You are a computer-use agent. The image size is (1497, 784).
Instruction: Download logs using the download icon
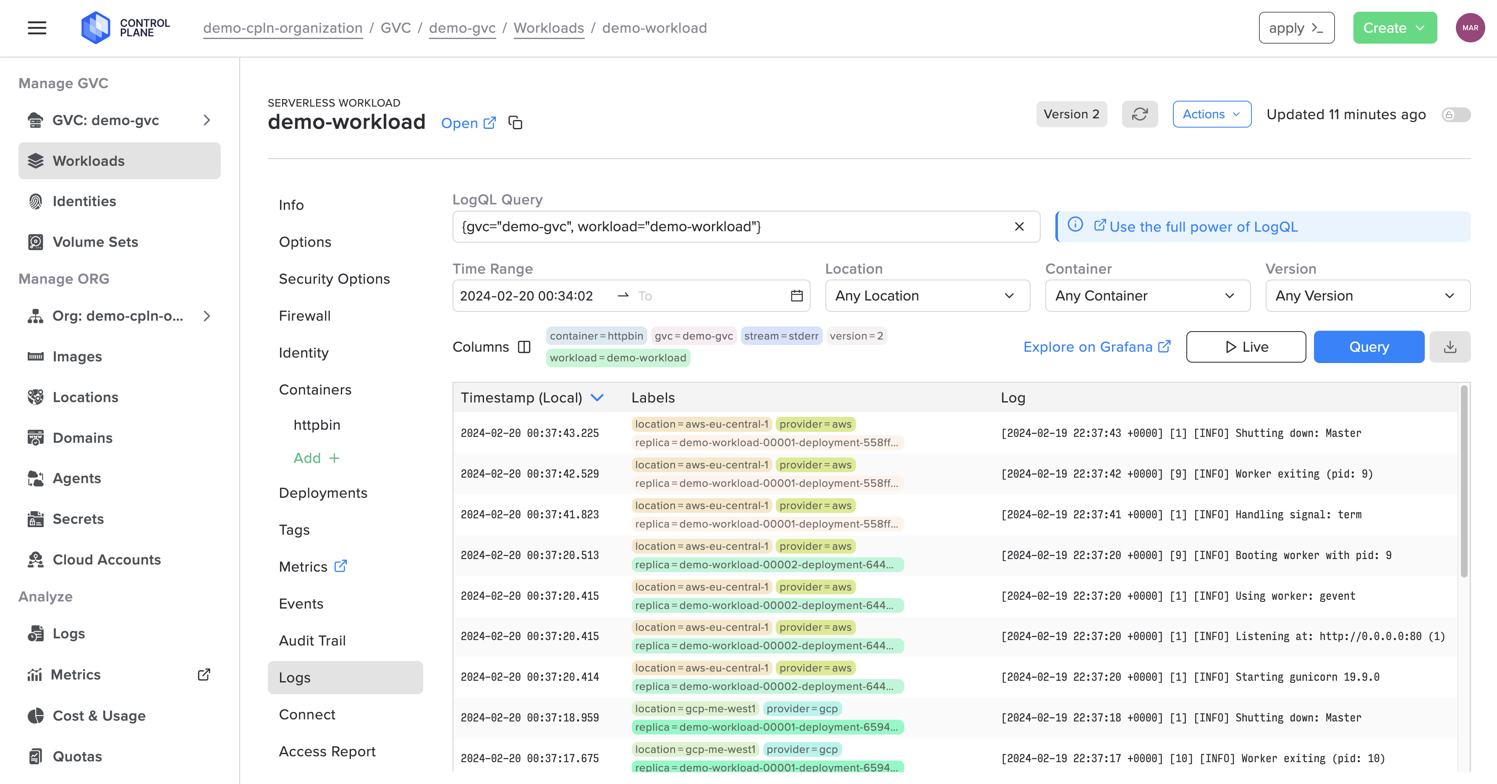[1449, 347]
